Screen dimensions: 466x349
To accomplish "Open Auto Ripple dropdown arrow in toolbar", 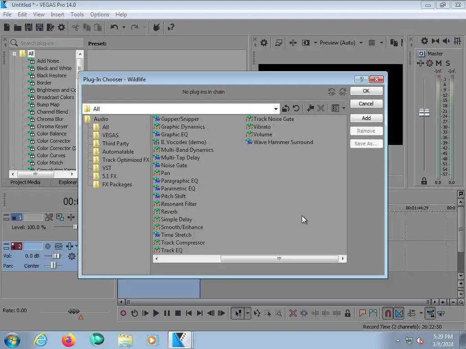I will click(x=421, y=313).
